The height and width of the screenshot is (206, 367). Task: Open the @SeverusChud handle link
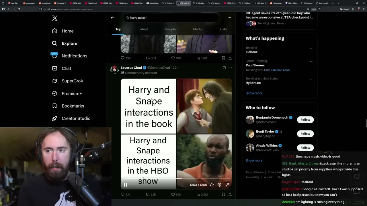click(x=159, y=68)
